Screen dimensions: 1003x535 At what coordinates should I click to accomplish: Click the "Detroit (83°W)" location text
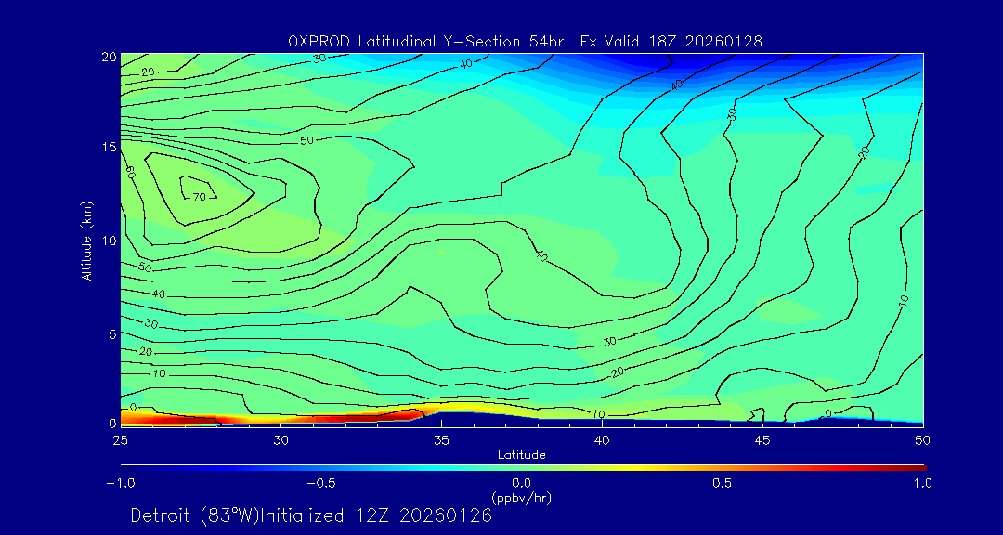[x=196, y=516]
